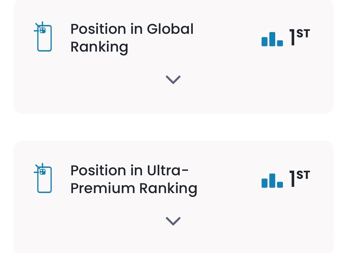Viewport: 347px width, 253px height.
Task: Tap the word "Ranking" in the Global card
Action: (x=99, y=47)
